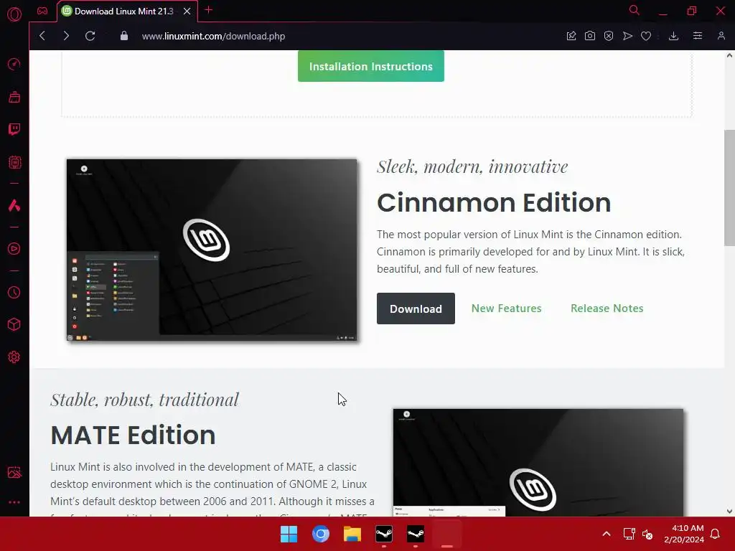
Task: Open the taskbar clock and date
Action: click(x=684, y=534)
